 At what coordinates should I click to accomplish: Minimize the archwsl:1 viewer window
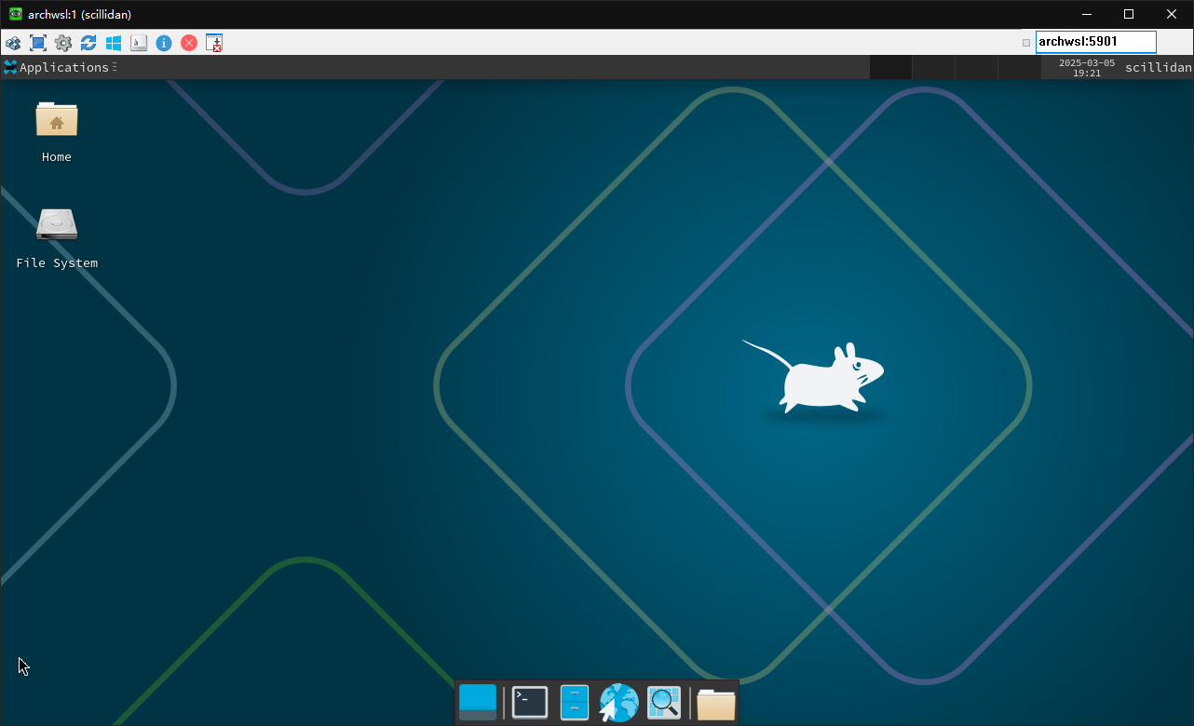click(x=1086, y=14)
